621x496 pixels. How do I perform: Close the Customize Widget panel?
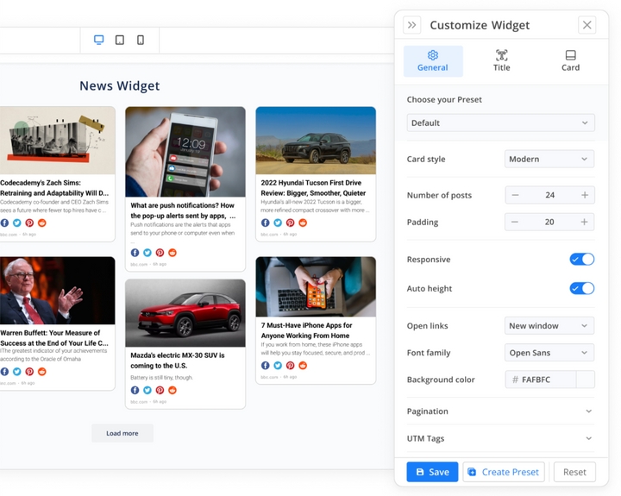[x=587, y=25]
